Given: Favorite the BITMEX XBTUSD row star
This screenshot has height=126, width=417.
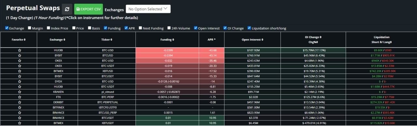Looking at the screenshot, I should [20, 71].
